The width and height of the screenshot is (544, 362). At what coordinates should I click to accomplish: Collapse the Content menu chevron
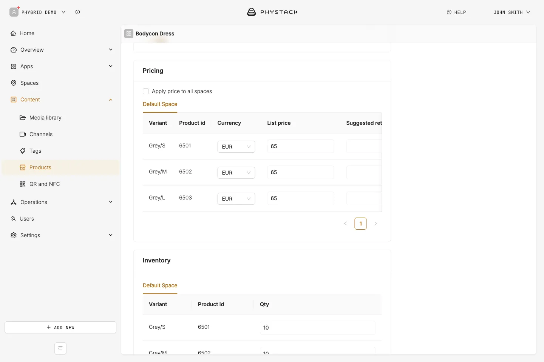point(111,100)
